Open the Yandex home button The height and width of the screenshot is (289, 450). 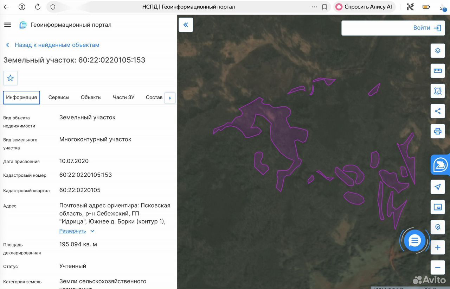click(22, 7)
